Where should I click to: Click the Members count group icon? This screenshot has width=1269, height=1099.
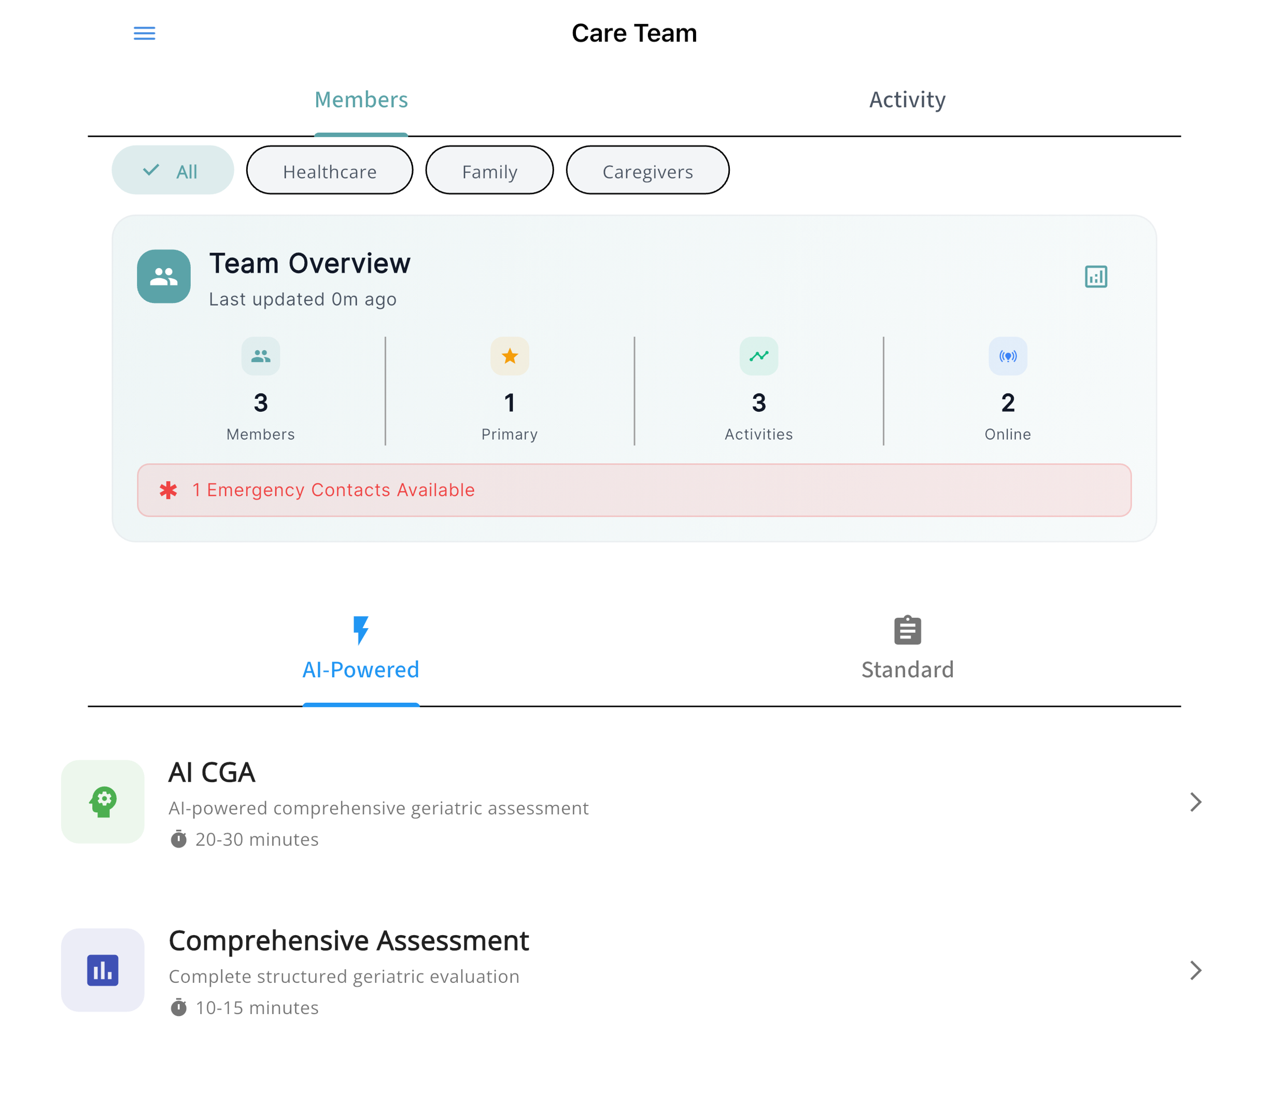click(x=261, y=356)
